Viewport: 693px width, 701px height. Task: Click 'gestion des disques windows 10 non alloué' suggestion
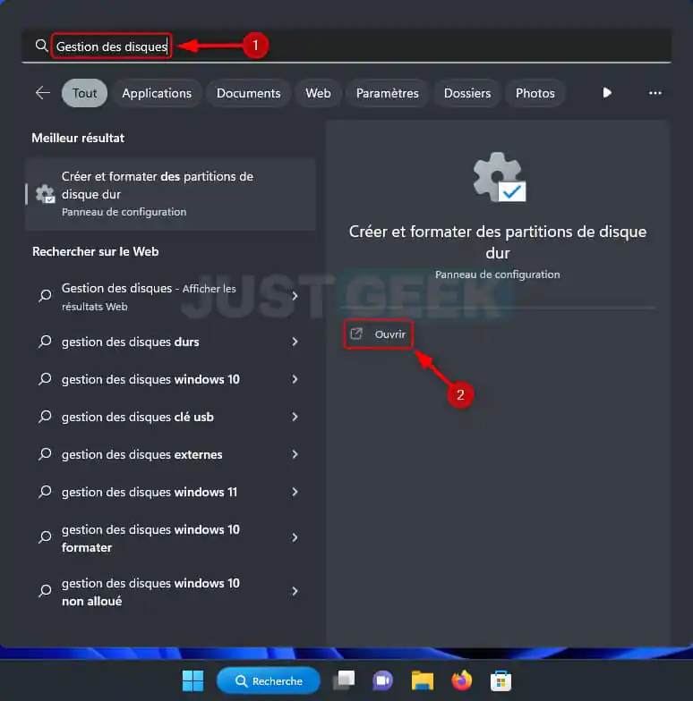pos(170,592)
